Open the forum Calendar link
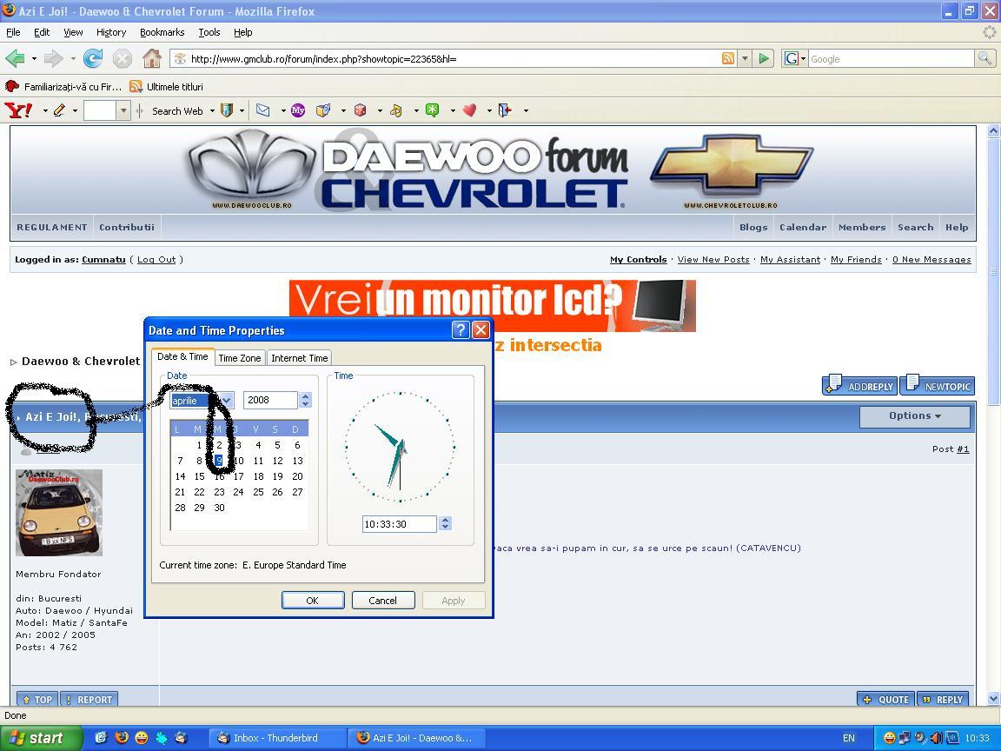The width and height of the screenshot is (1001, 751). point(803,228)
